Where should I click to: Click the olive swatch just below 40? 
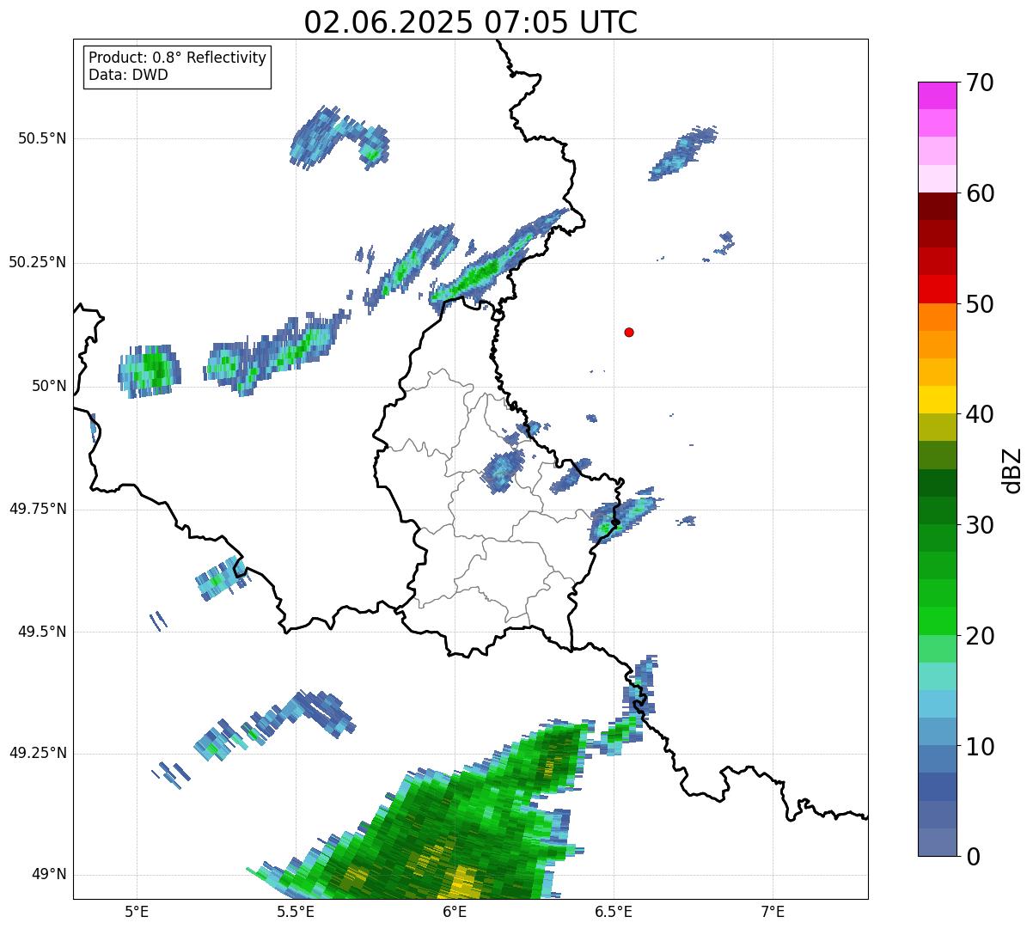pyautogui.click(x=937, y=427)
